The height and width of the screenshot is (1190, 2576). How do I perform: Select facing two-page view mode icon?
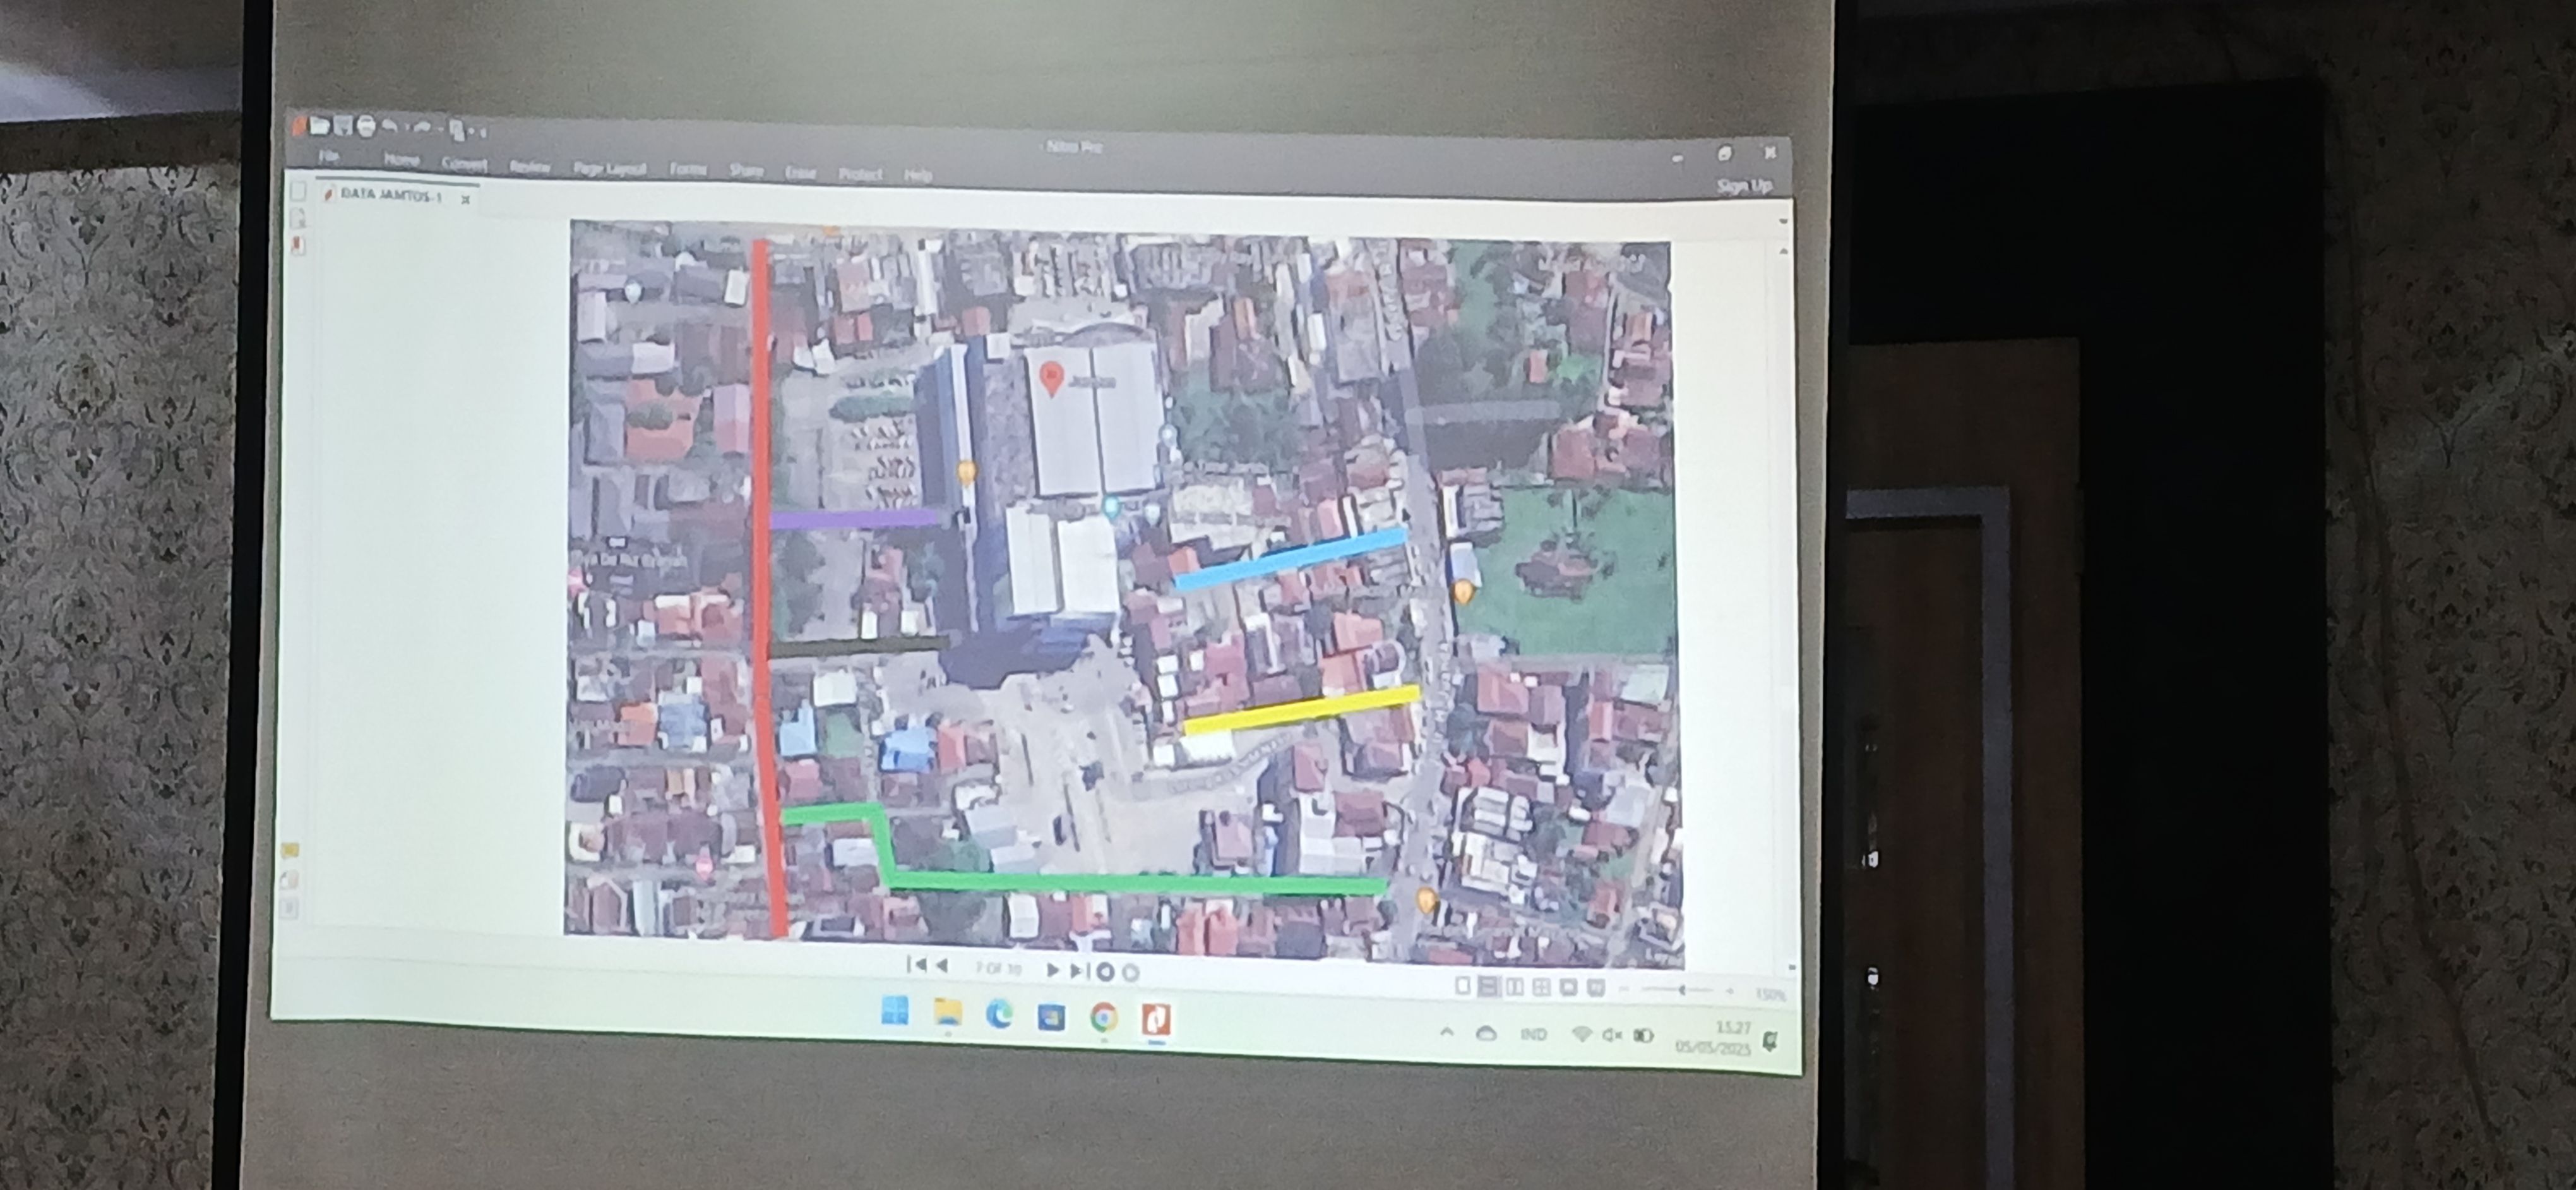click(1515, 987)
